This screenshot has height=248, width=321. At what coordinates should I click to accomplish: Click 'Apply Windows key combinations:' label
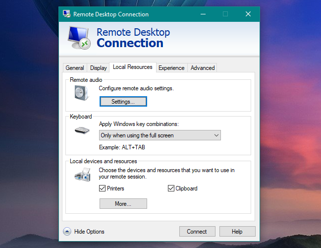[139, 124]
